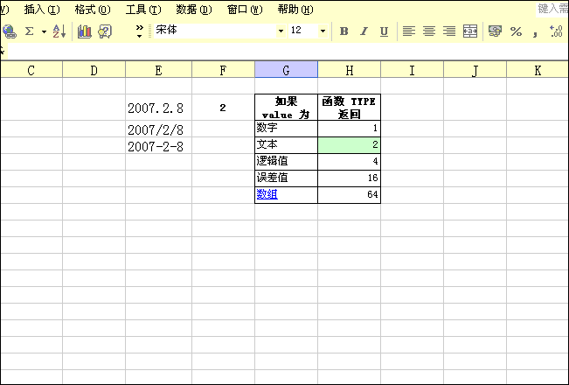The image size is (569, 385).
Task: Open the 数据(D) menu
Action: pos(194,10)
